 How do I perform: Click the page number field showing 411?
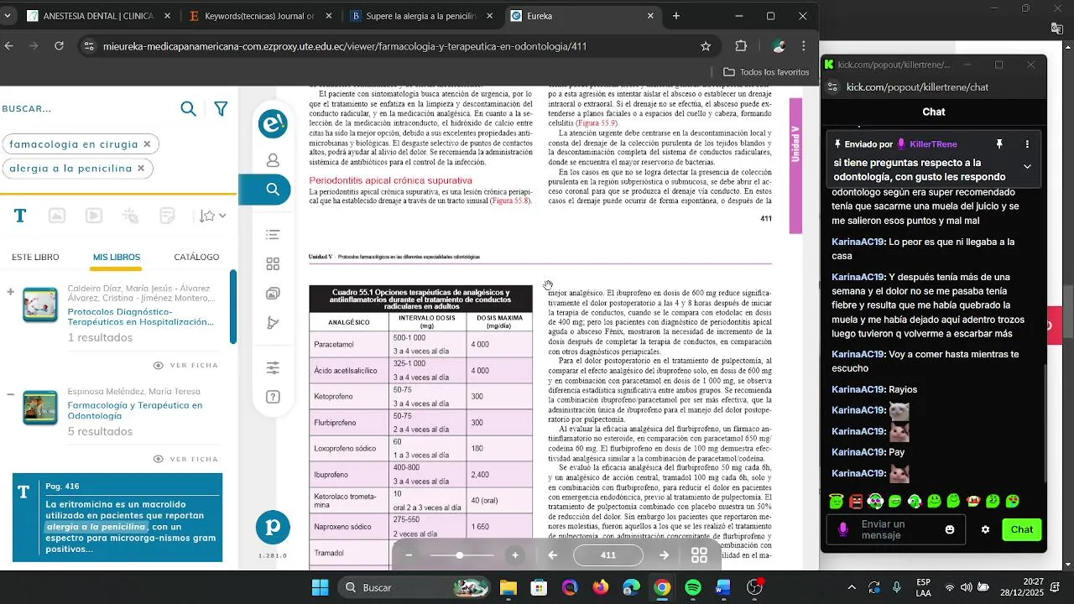pos(608,555)
